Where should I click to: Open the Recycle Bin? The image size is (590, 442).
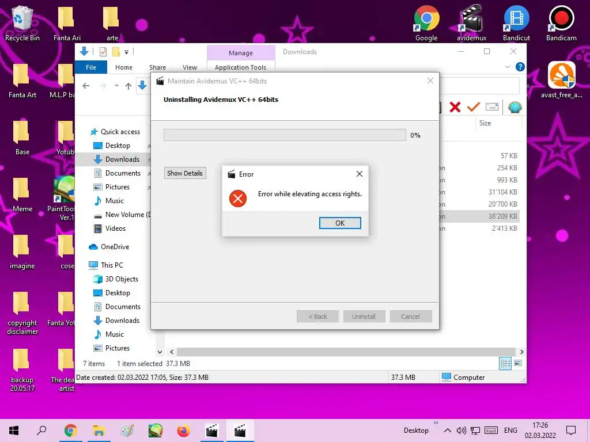tap(22, 23)
